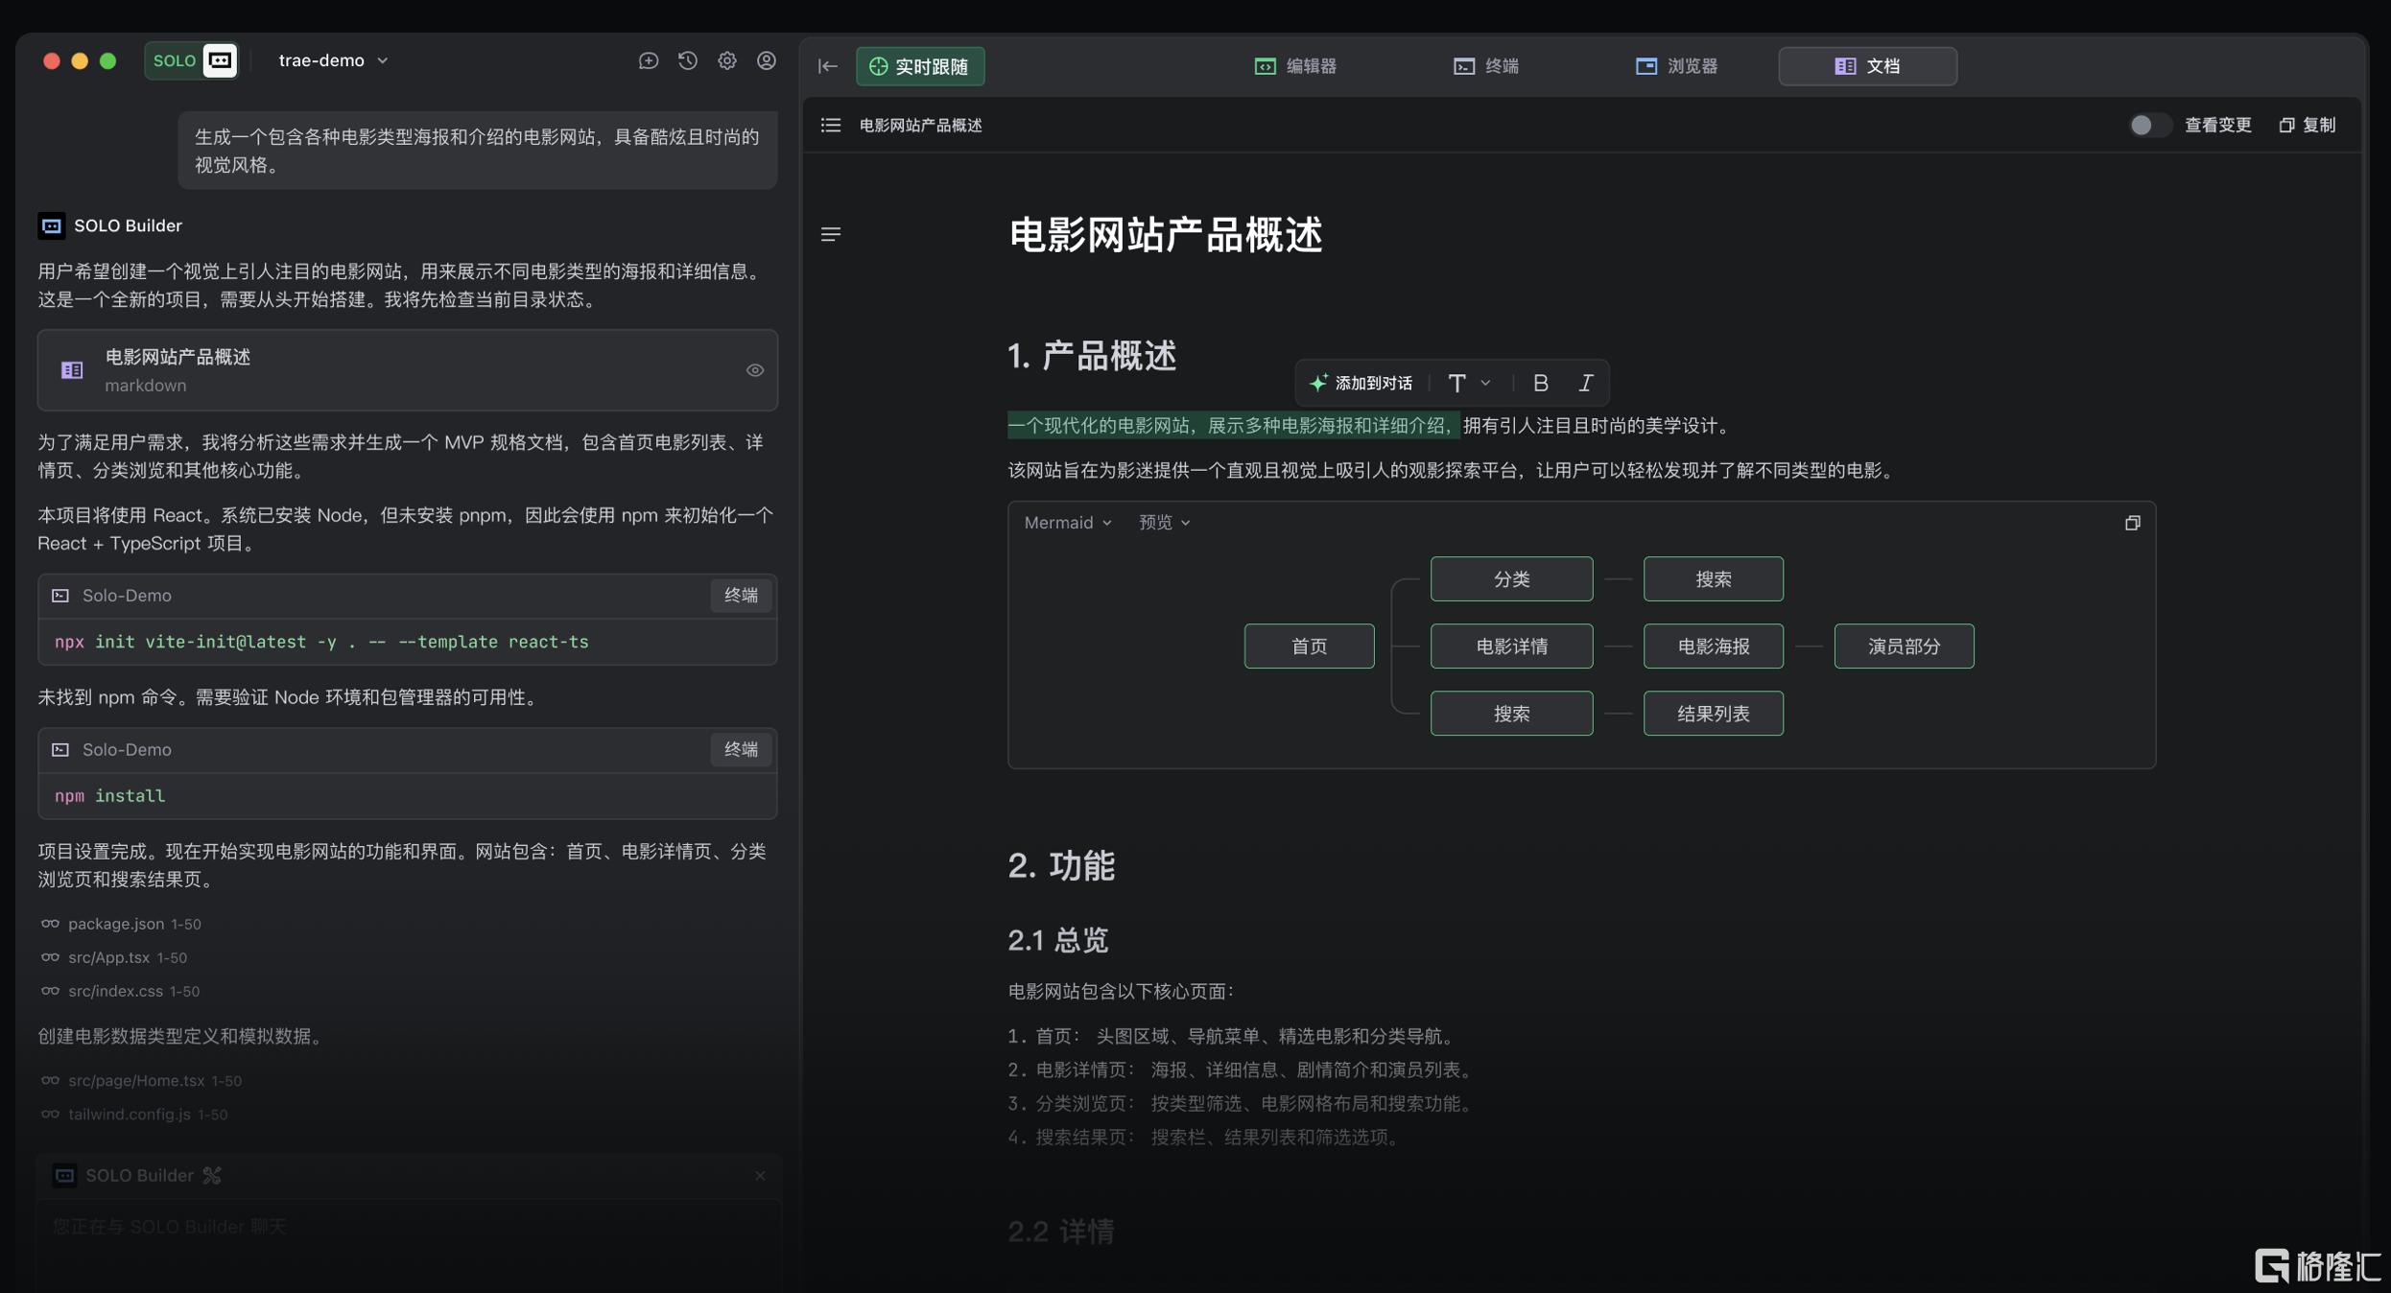Click the hamburger icon beside the page title

pos(830,234)
